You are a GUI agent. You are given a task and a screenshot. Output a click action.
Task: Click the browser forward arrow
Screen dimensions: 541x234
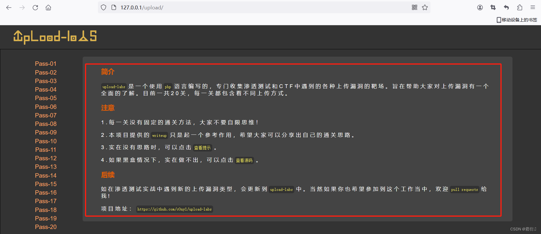(22, 8)
